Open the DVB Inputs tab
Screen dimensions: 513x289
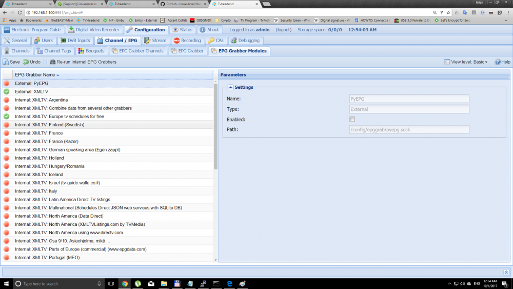[75, 40]
